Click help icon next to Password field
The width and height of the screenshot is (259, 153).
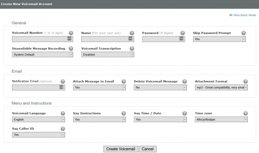pos(182,33)
